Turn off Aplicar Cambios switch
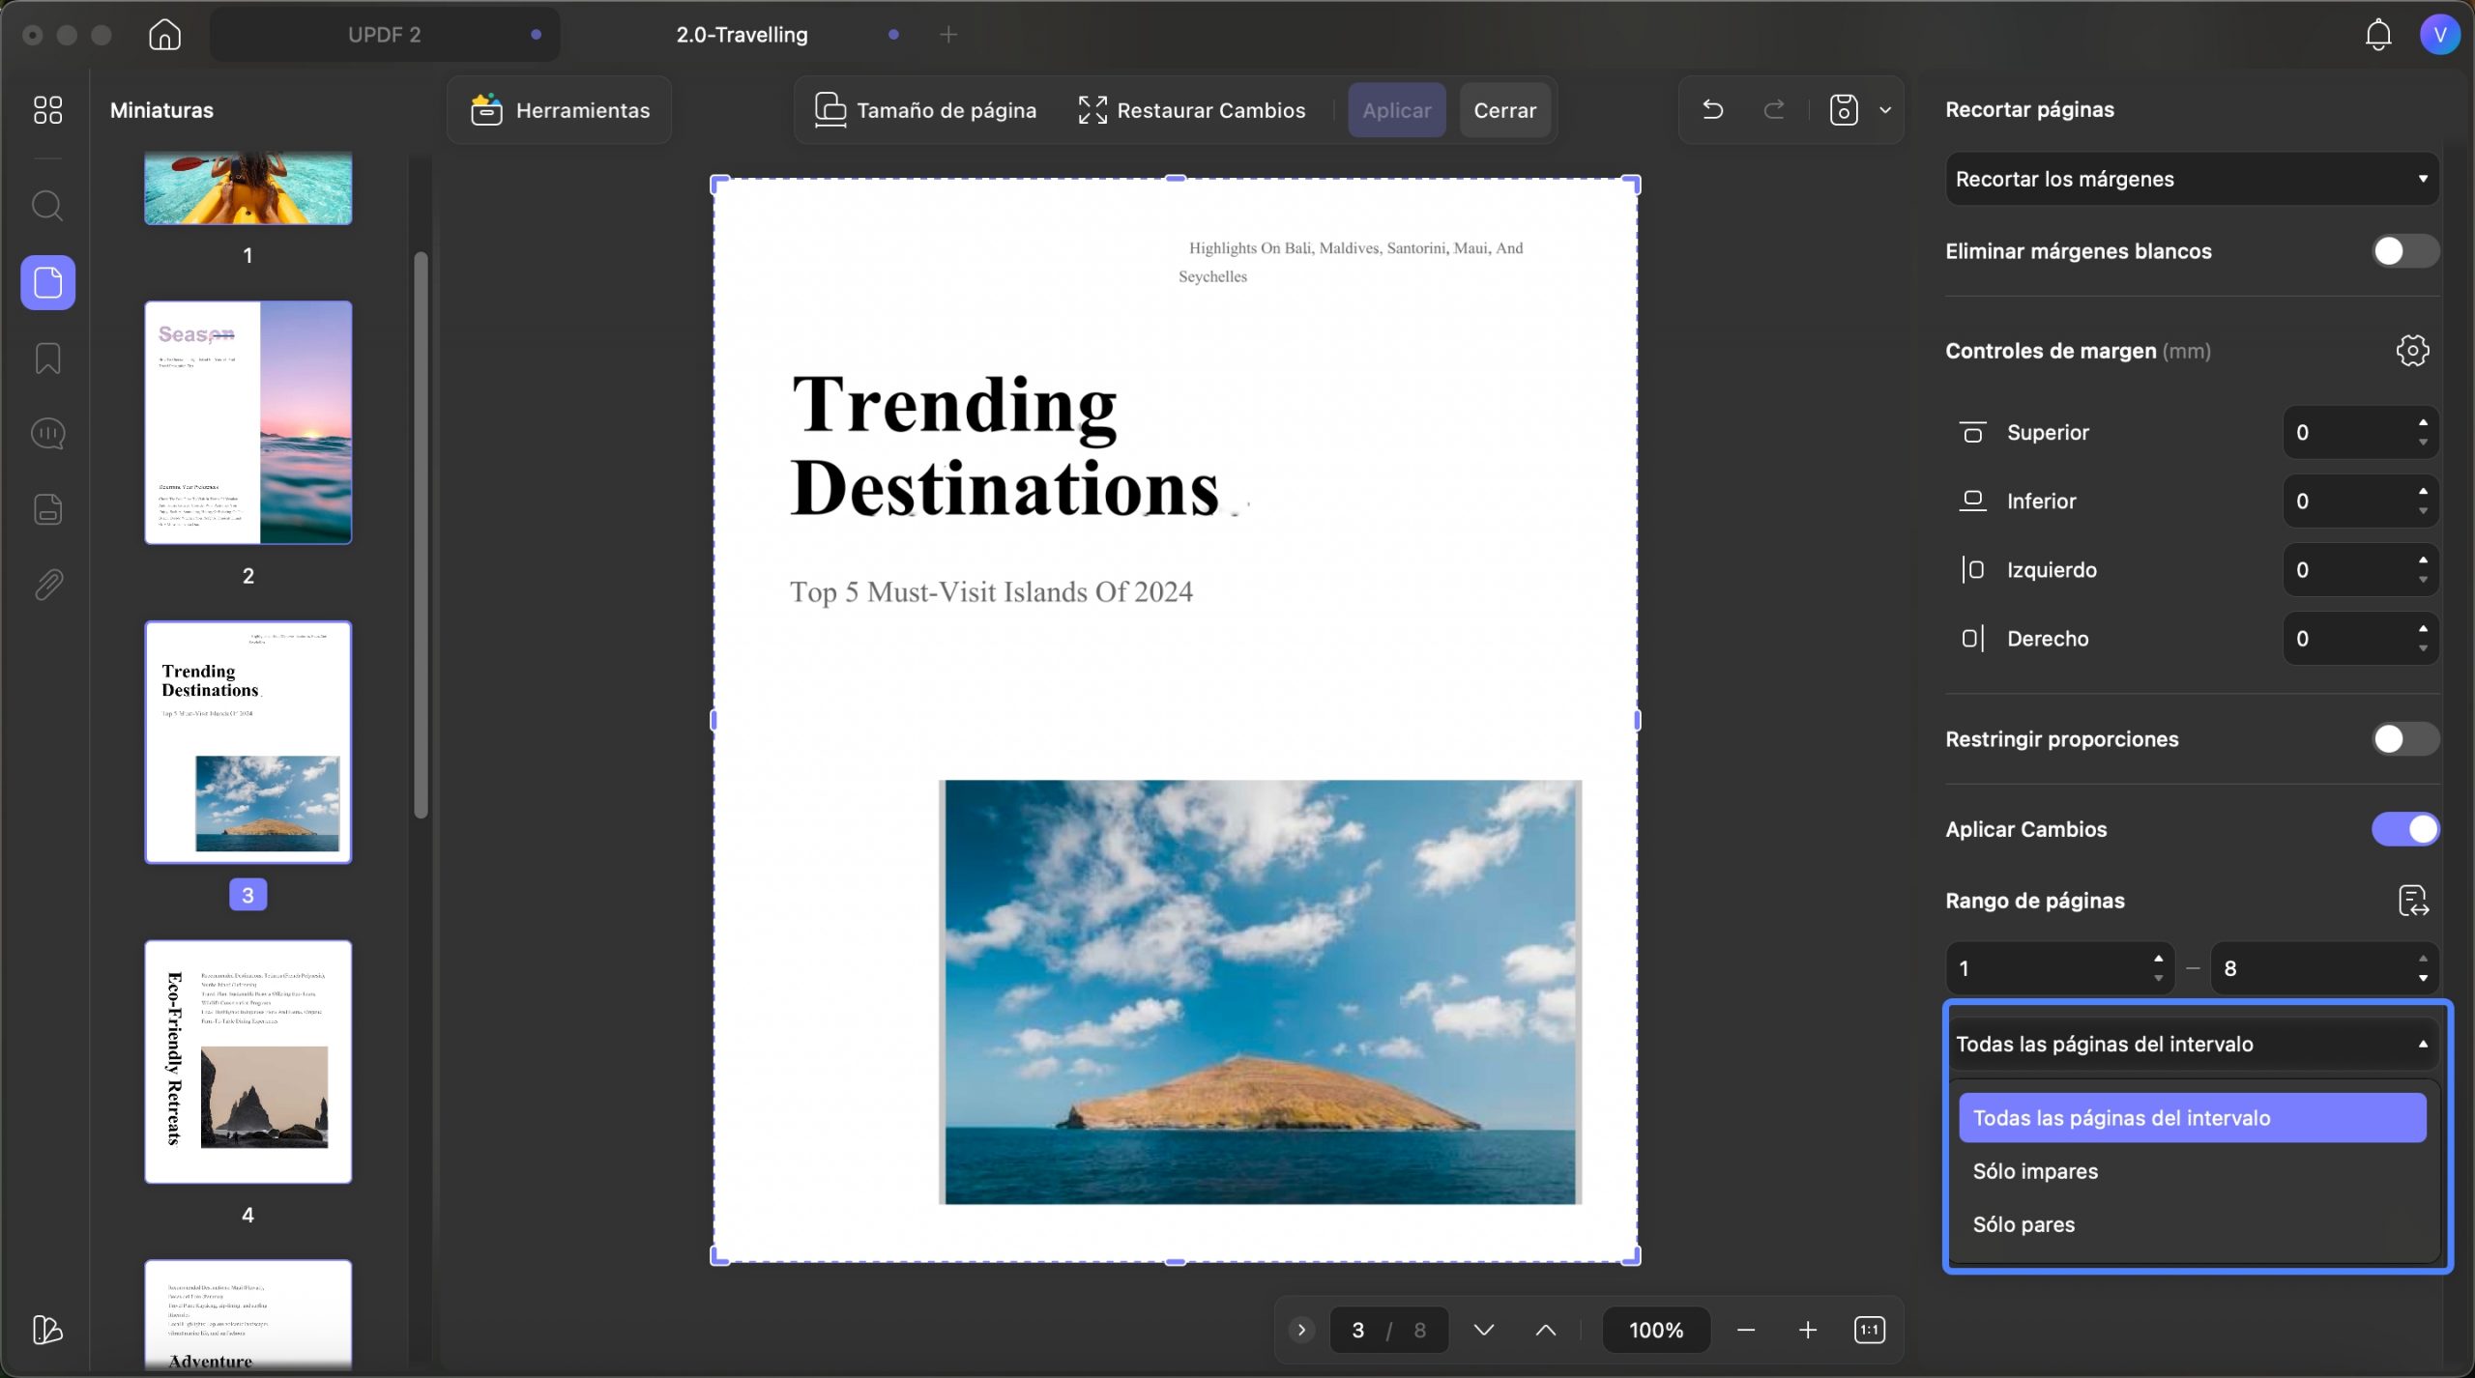This screenshot has height=1378, width=2475. pos(2404,829)
